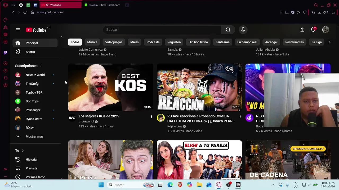The image size is (339, 190).
Task: Open Ryan Castro subscription
Action: tap(35, 119)
